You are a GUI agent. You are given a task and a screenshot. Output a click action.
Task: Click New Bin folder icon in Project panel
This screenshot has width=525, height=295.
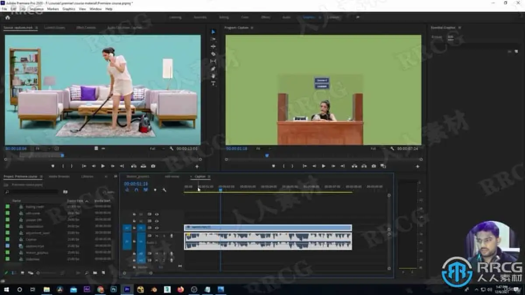(x=95, y=273)
